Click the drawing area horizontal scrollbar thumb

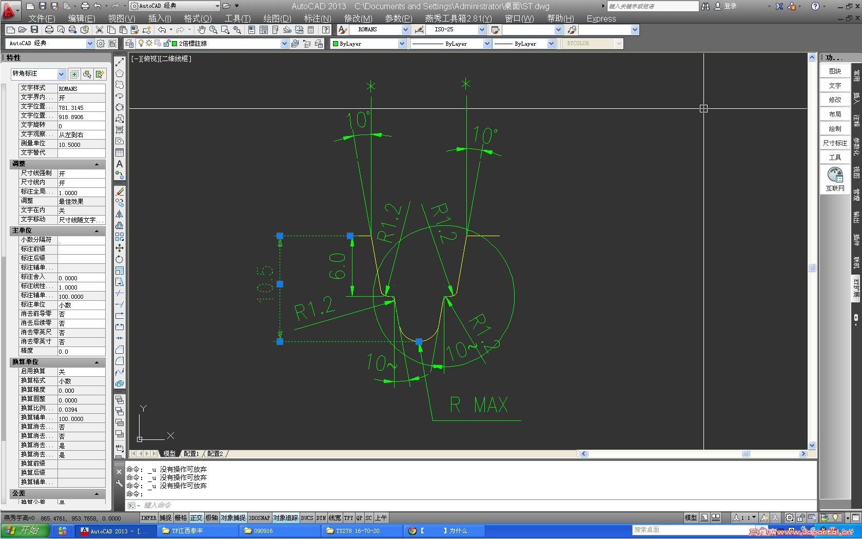746,454
